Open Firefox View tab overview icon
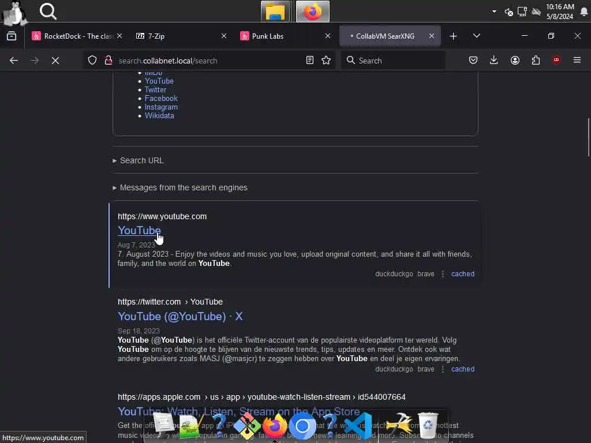The image size is (591, 443). click(x=12, y=36)
